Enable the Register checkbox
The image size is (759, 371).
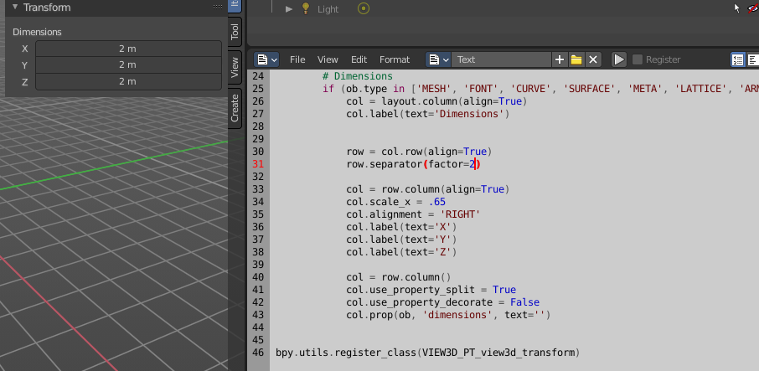click(638, 59)
